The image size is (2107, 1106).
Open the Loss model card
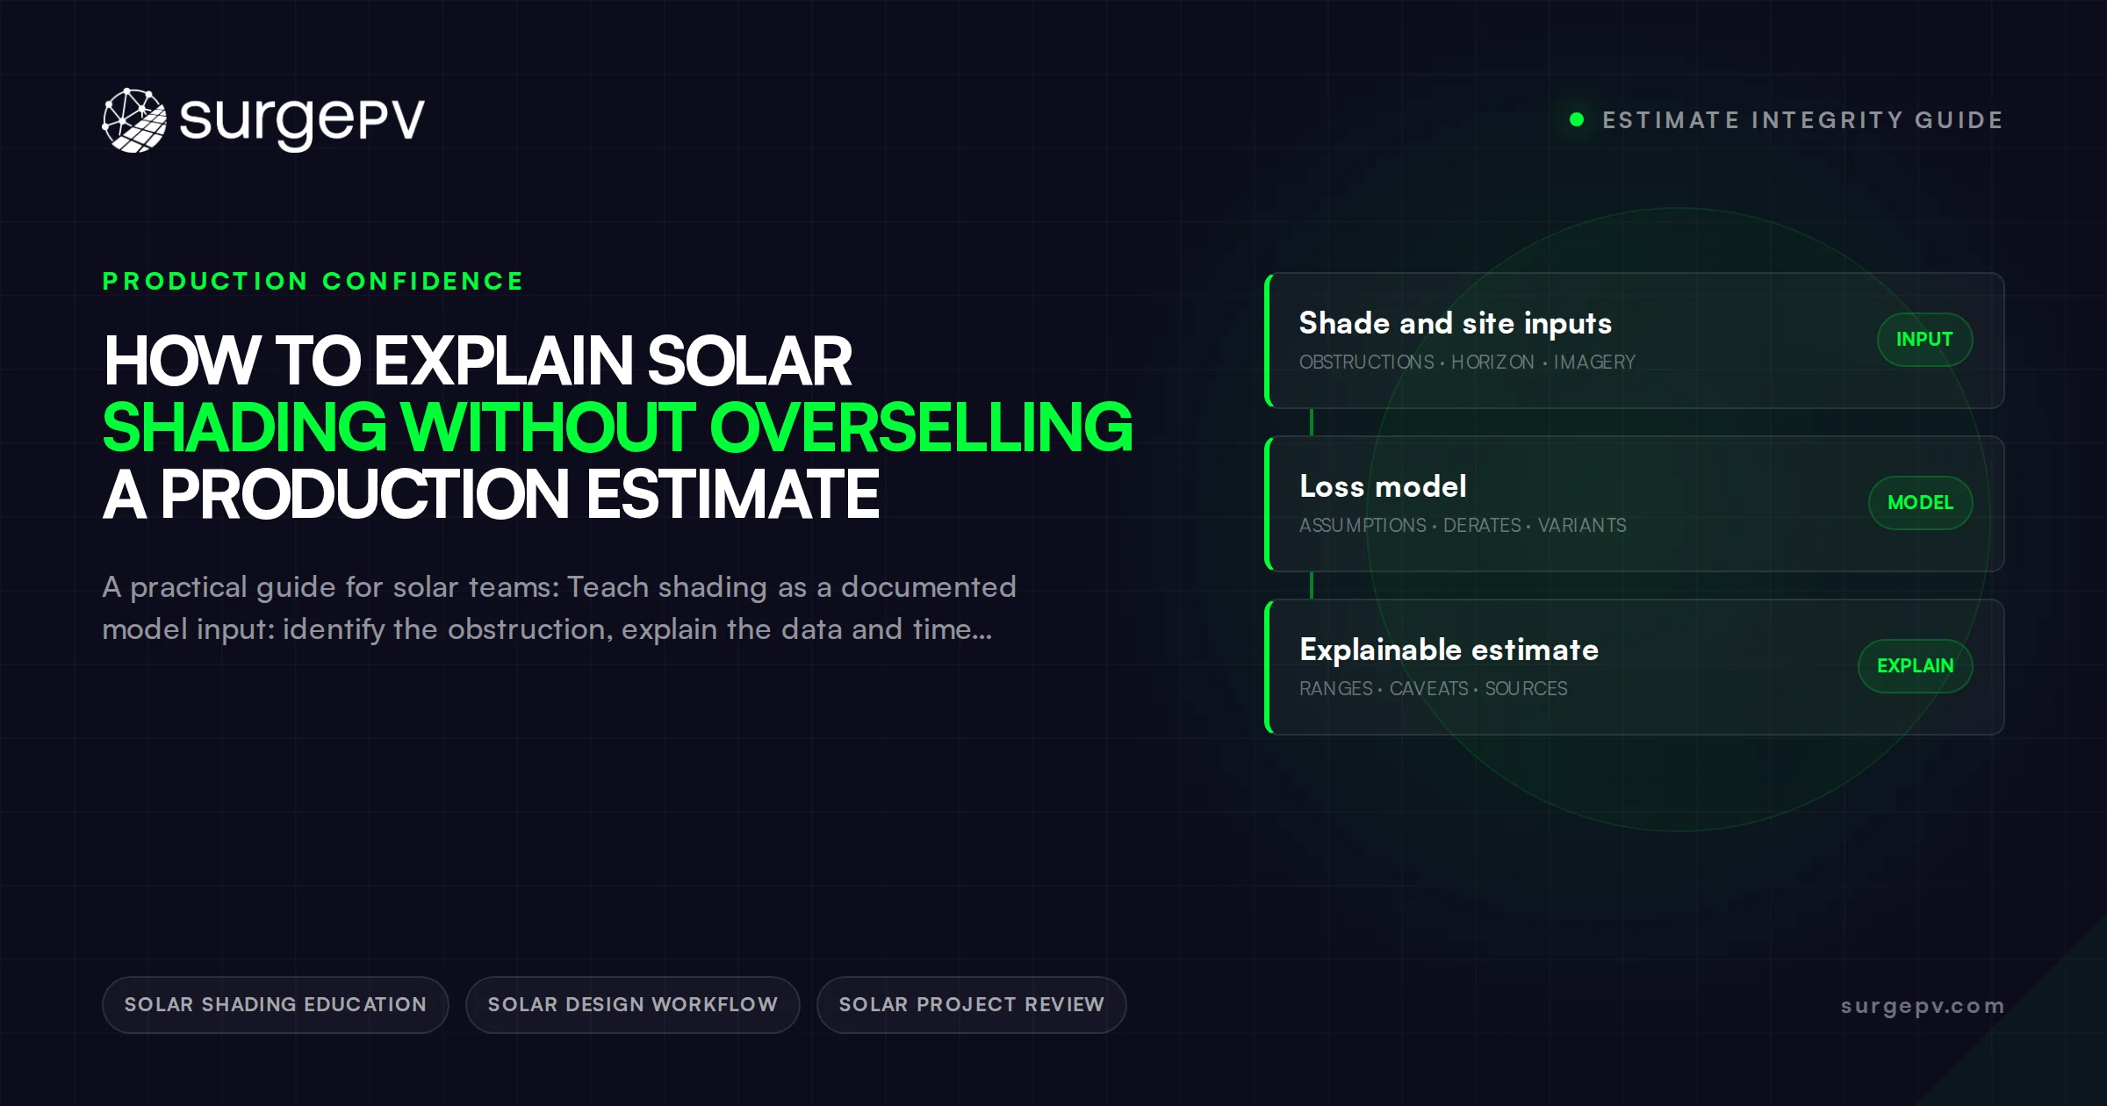[x=1634, y=504]
